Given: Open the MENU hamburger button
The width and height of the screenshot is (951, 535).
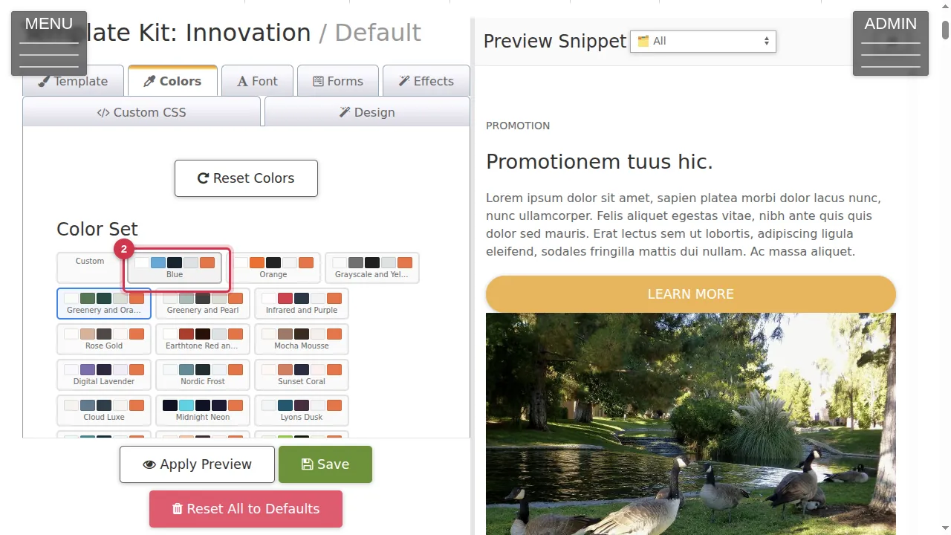Looking at the screenshot, I should point(49,43).
